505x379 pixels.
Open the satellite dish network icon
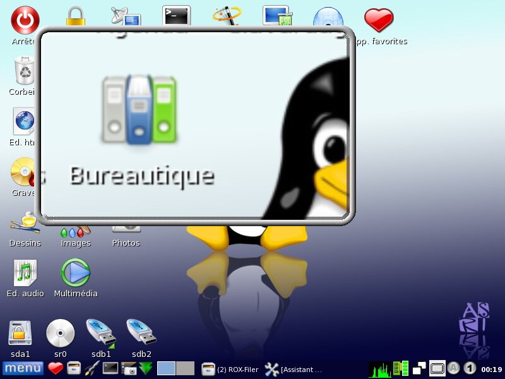coord(126,16)
